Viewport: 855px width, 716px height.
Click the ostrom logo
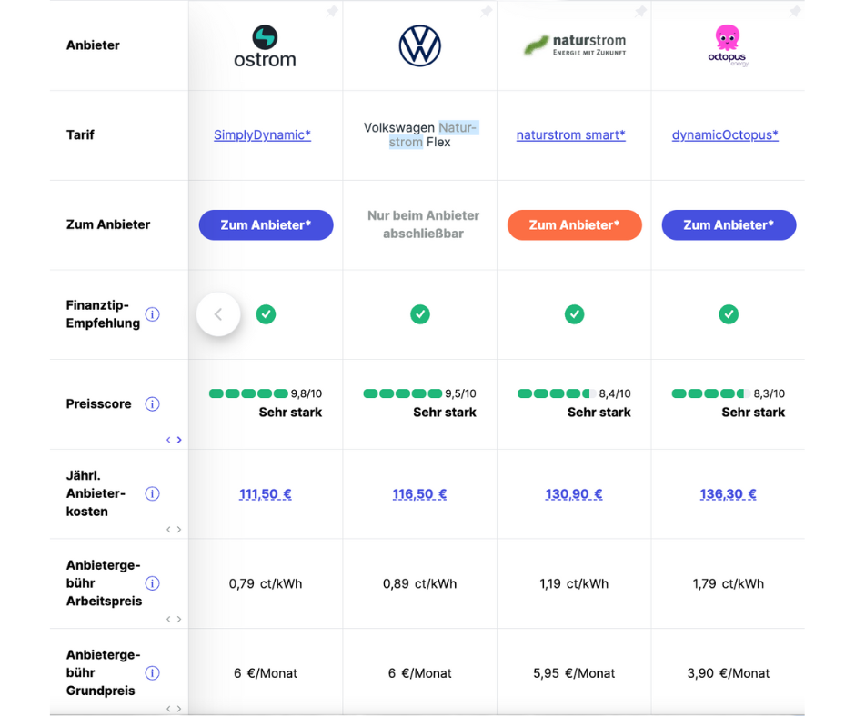pyautogui.click(x=265, y=46)
